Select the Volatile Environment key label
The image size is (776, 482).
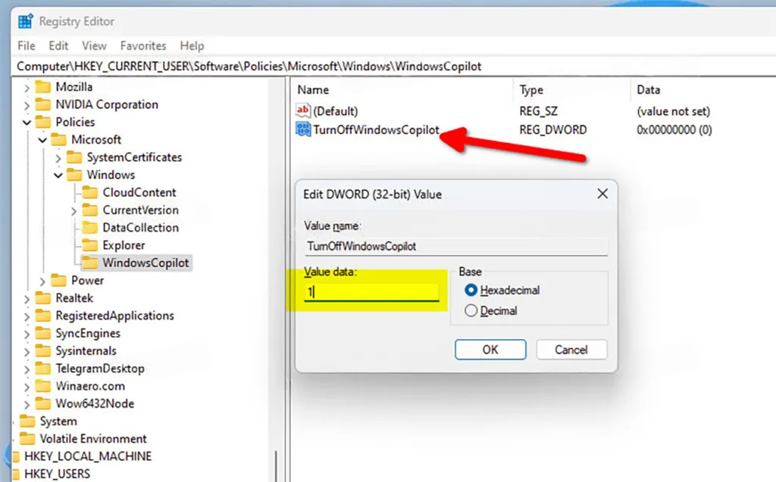point(93,439)
